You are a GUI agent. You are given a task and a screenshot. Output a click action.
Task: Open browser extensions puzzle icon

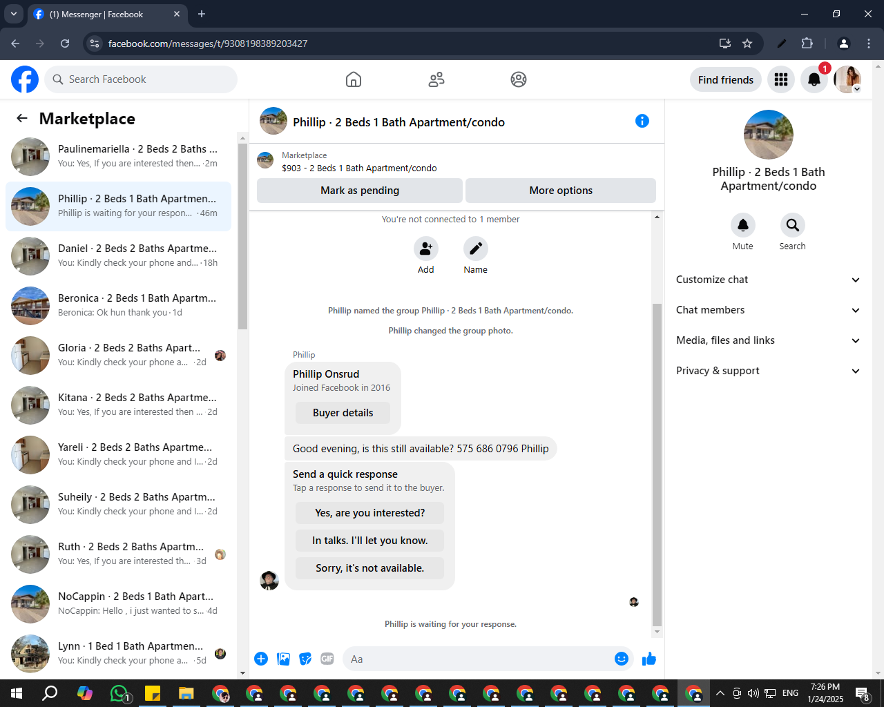pos(807,43)
